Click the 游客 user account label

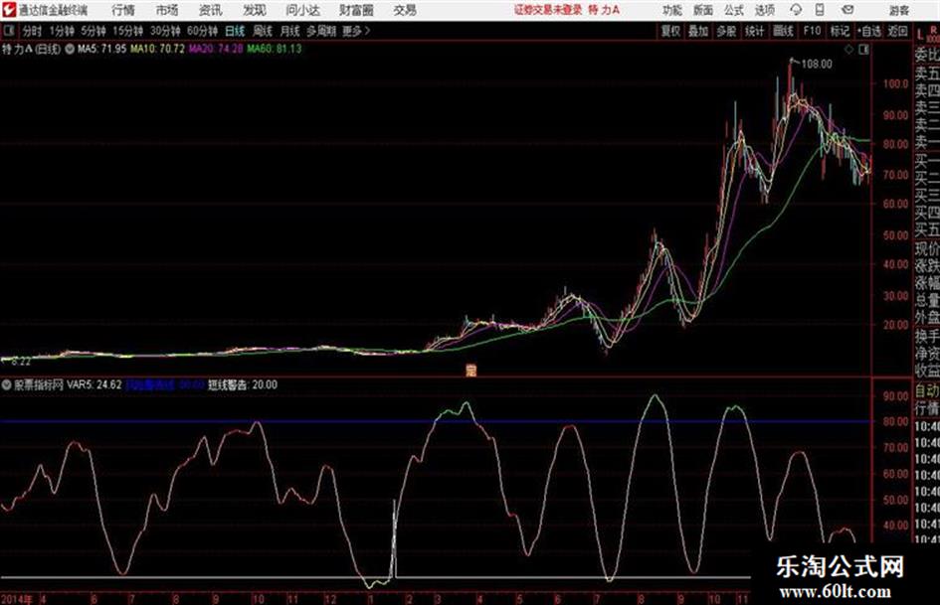[x=899, y=10]
